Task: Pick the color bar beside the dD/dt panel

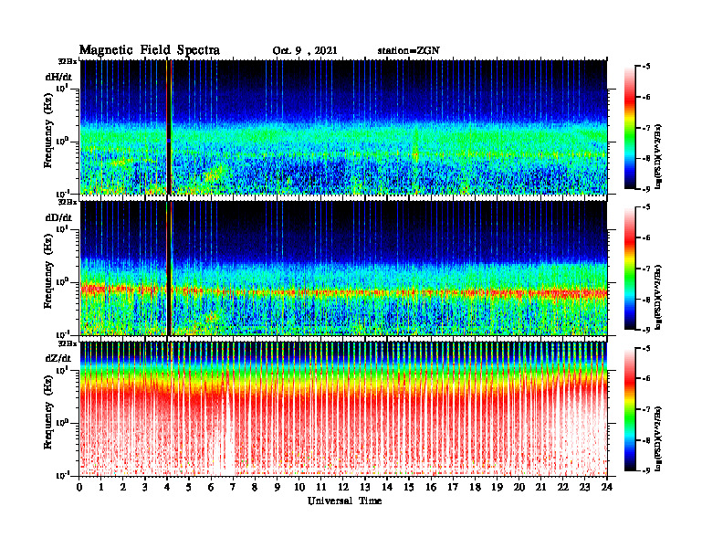Action: 629,269
